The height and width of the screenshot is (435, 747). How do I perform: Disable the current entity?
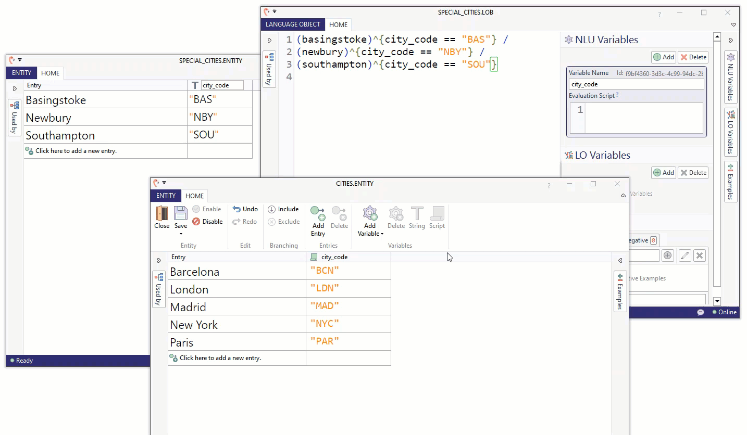[207, 221]
